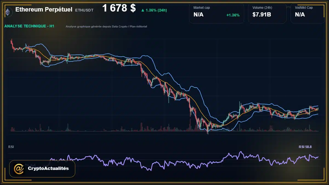Click the CryptoActualités brand badge text
This screenshot has width=329, height=185.
pyautogui.click(x=48, y=169)
